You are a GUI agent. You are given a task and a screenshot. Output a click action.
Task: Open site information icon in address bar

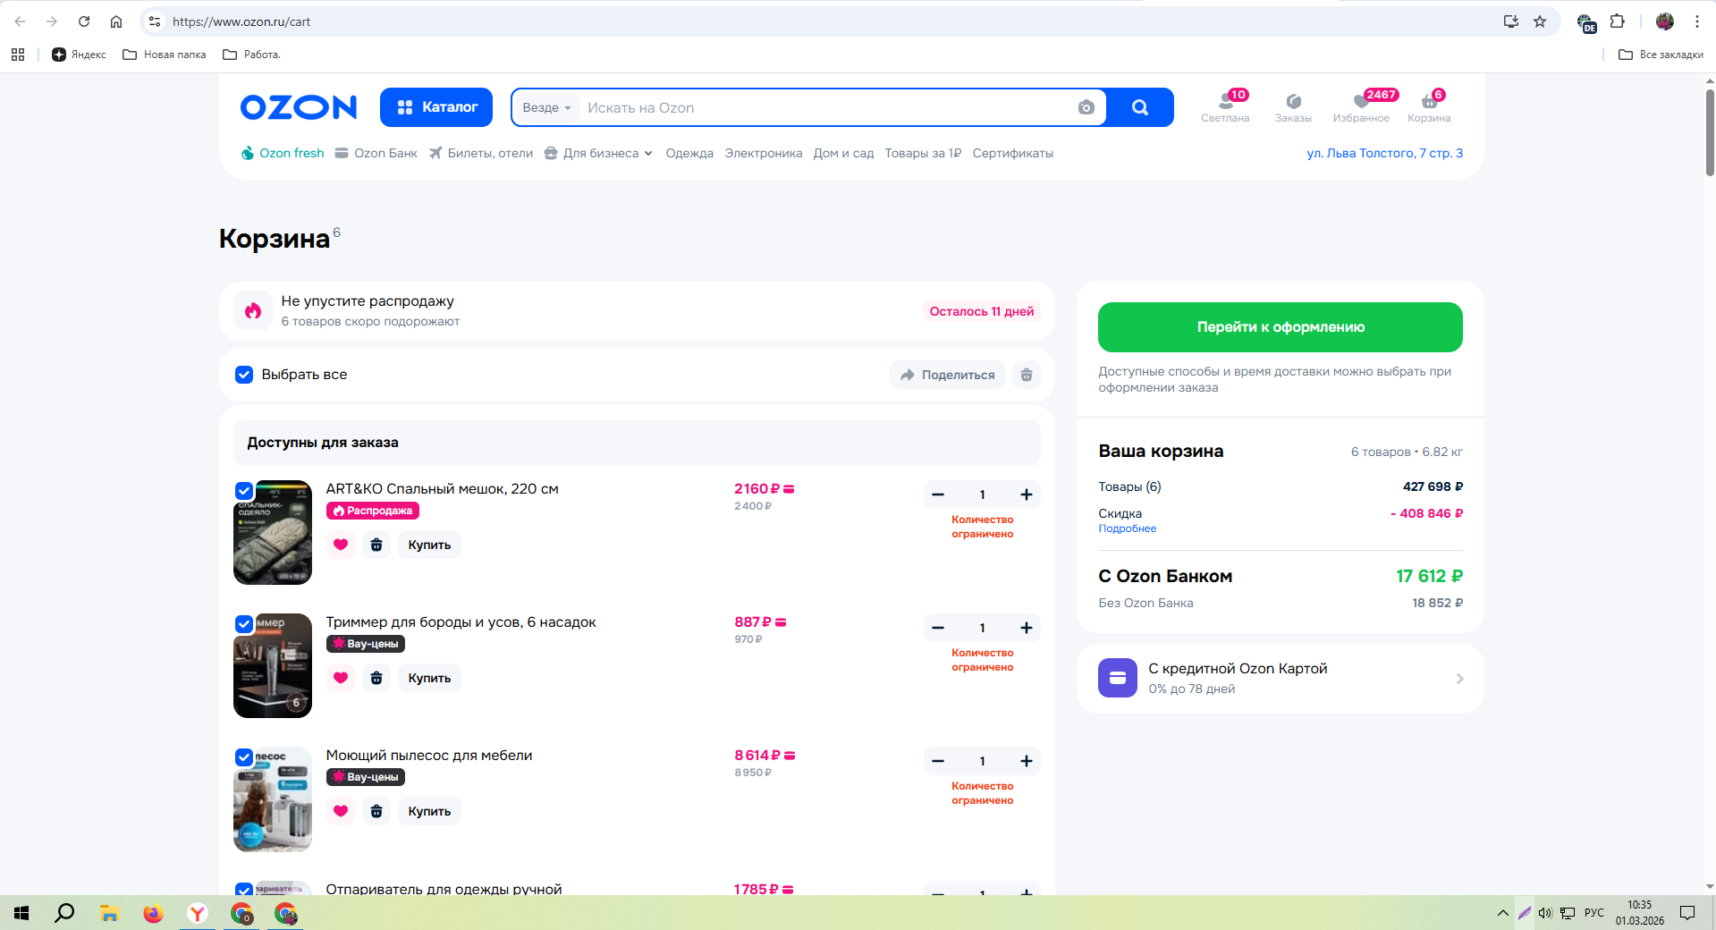point(155,21)
